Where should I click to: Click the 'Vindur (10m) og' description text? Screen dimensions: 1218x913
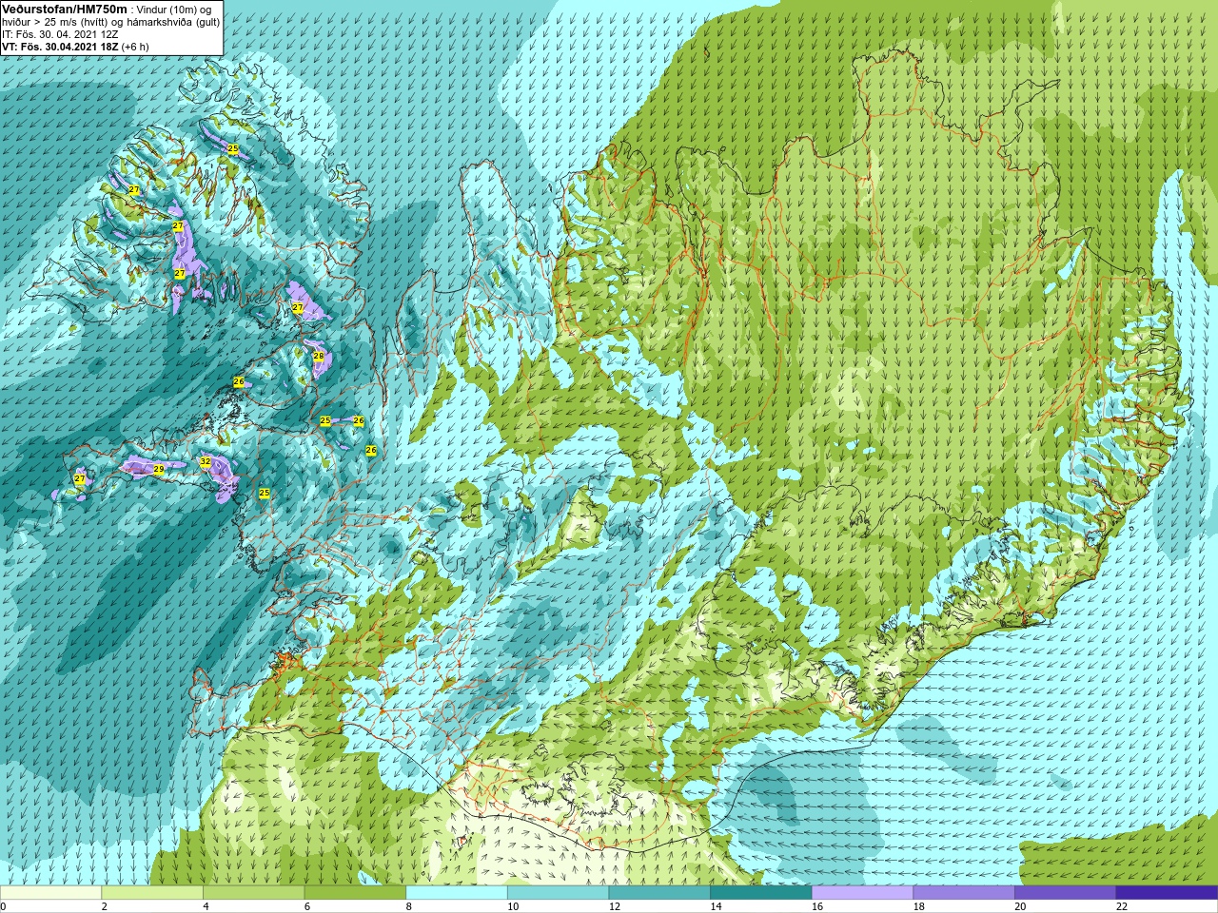(x=173, y=9)
